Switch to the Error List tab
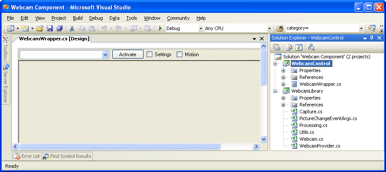This screenshot has width=386, height=172. click(x=27, y=156)
